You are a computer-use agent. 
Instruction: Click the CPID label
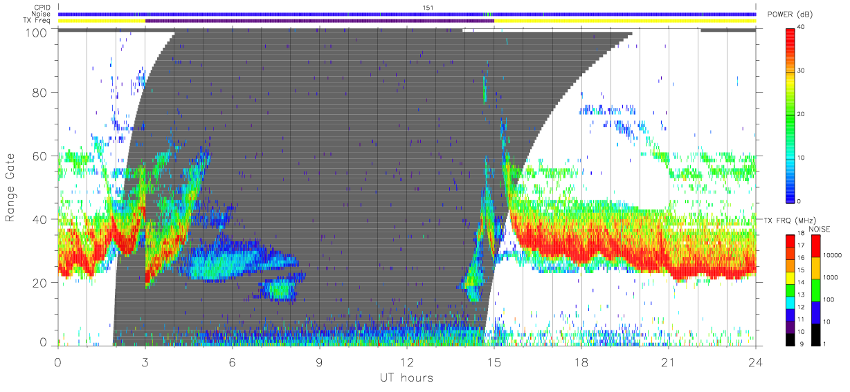(42, 8)
